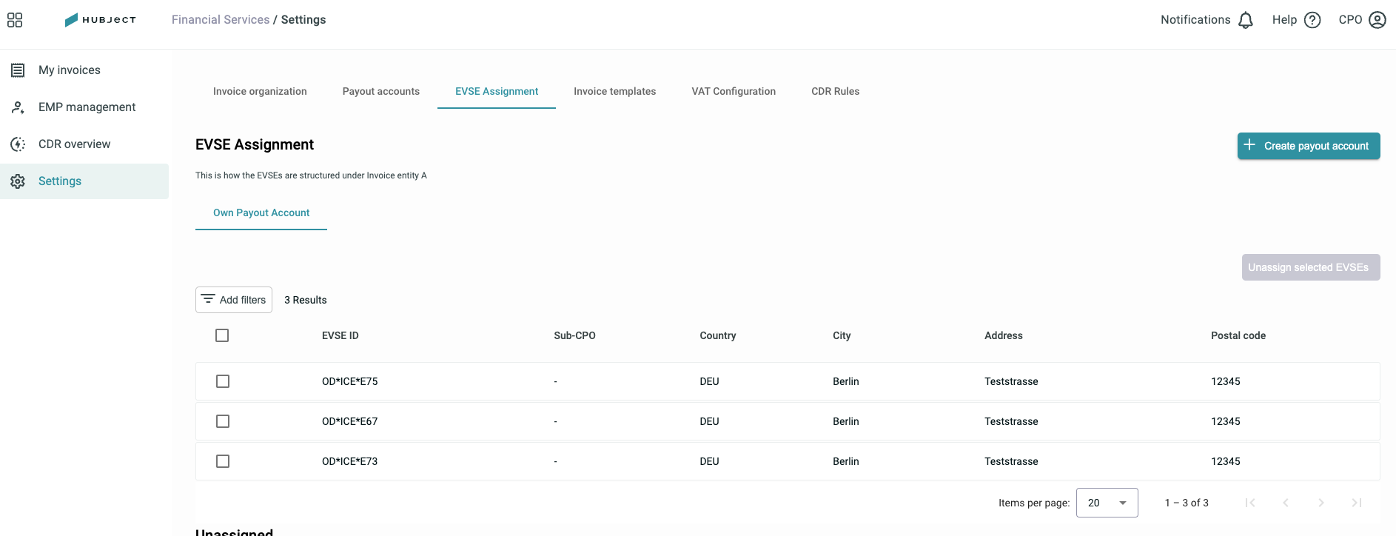Open the CPO user profile icon

pyautogui.click(x=1377, y=20)
